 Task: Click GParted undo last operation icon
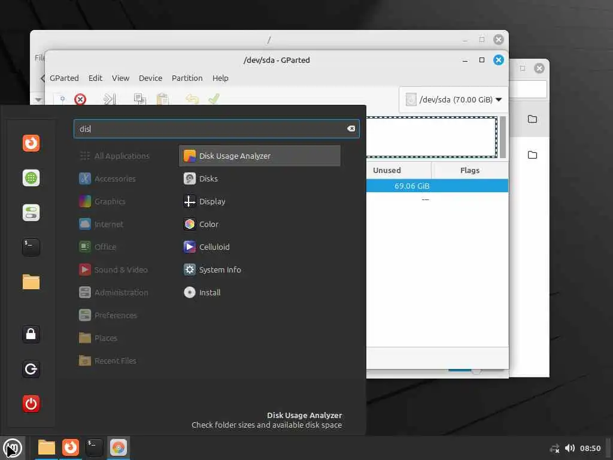coord(192,99)
